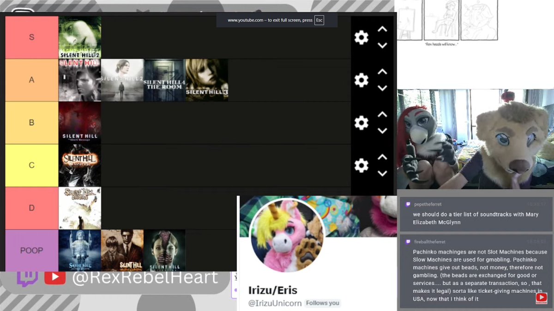Click the Irizu/Eris profile name
Screen dimensions: 554x311
point(273,290)
